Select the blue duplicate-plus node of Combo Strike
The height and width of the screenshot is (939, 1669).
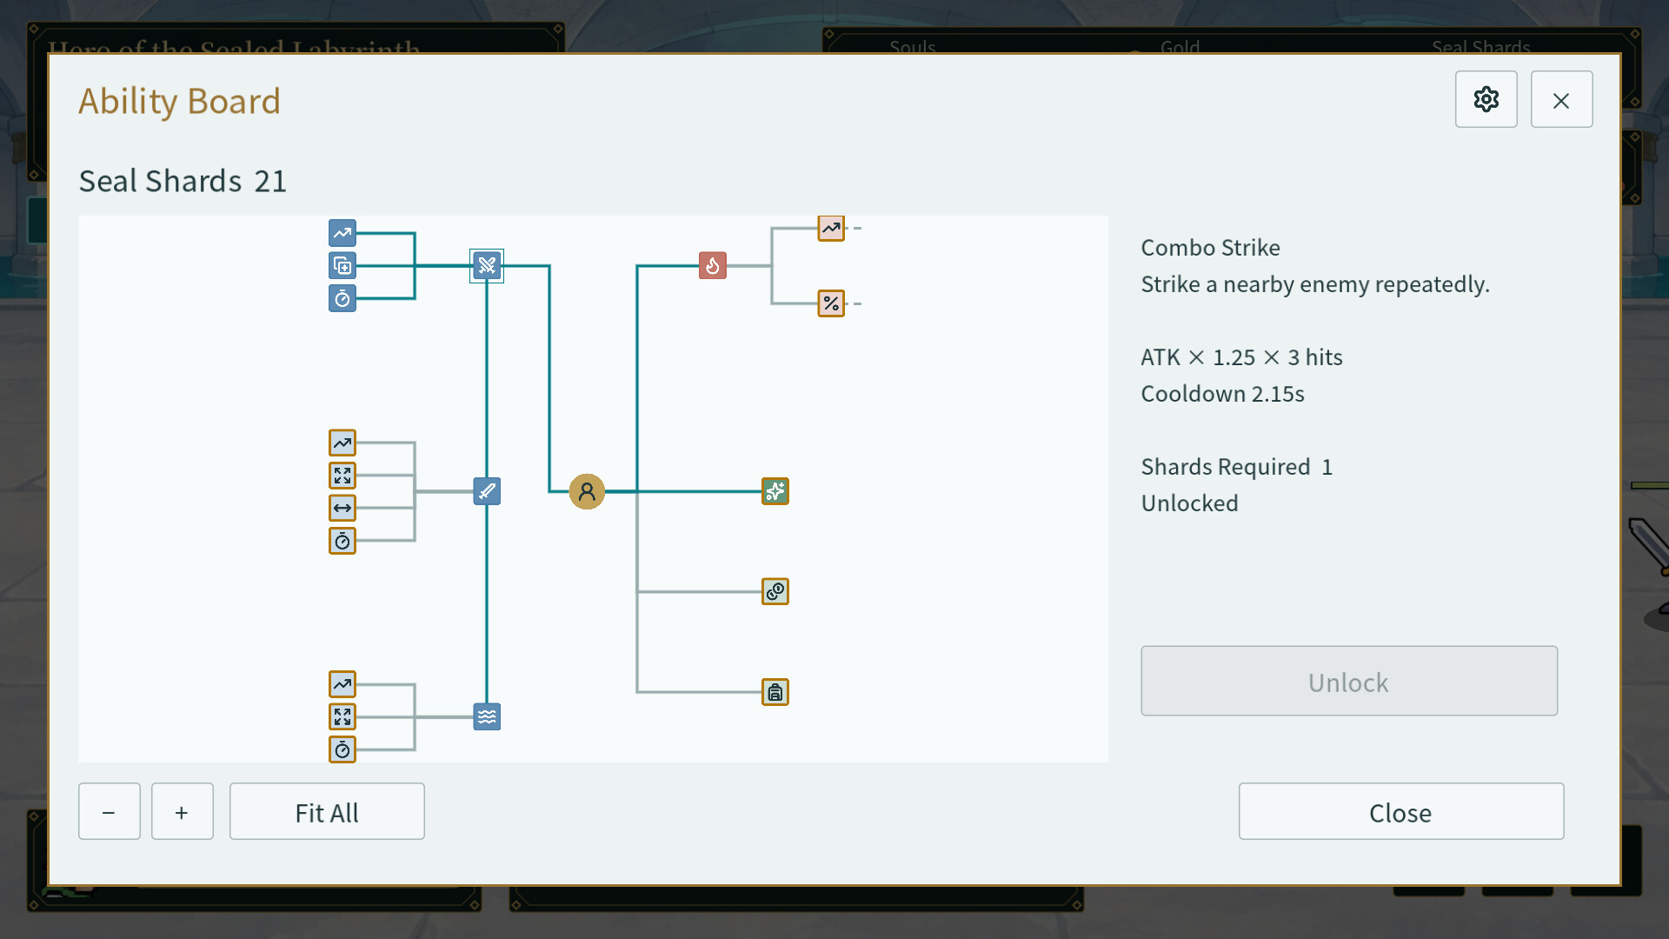[x=342, y=265]
